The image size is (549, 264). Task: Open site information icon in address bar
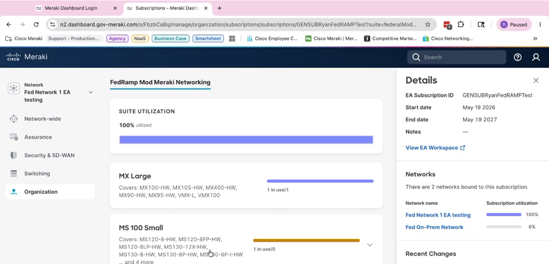[x=52, y=25]
